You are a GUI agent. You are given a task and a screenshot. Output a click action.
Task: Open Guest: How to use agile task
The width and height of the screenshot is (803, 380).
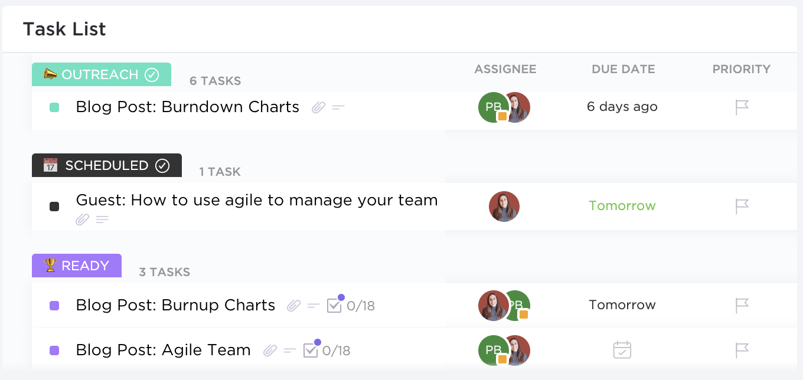[256, 200]
